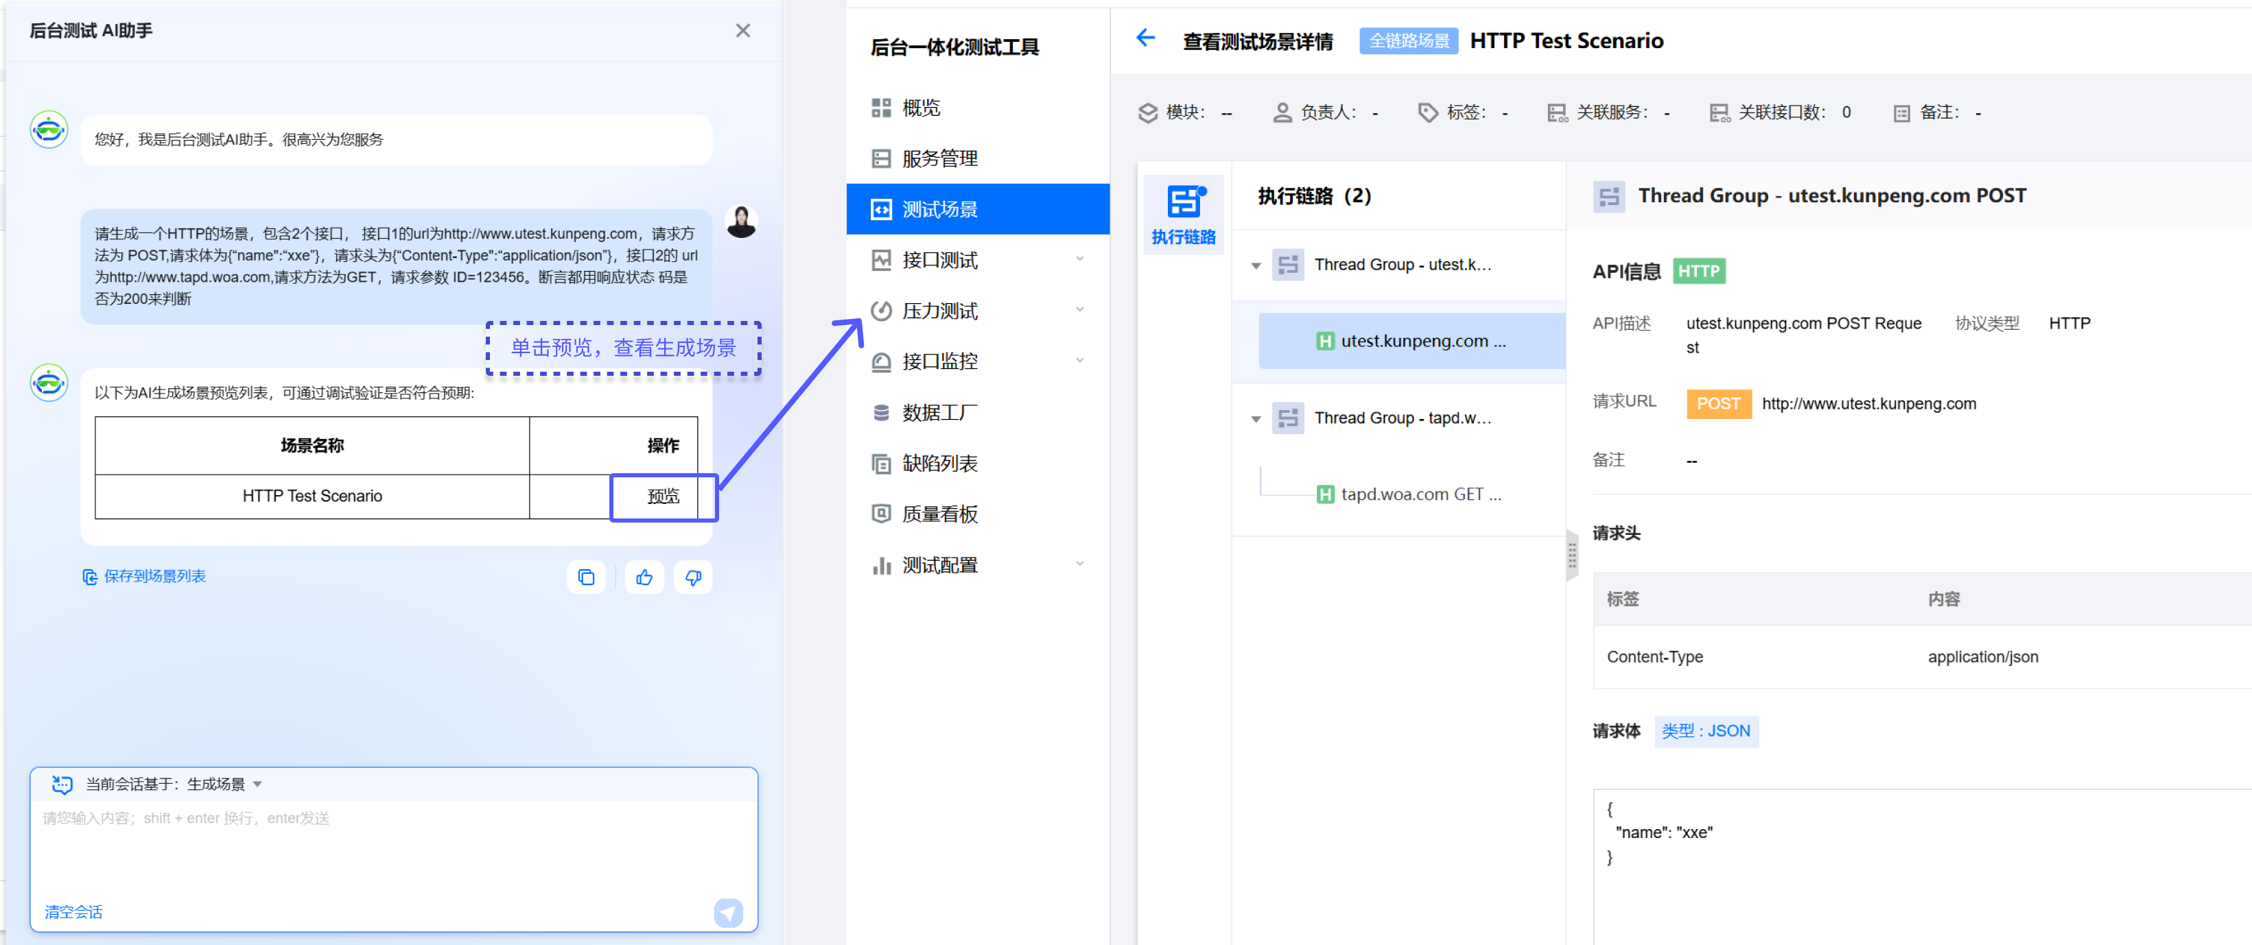2252x945 pixels.
Task: Click the back arrow in scenario header
Action: click(1145, 38)
